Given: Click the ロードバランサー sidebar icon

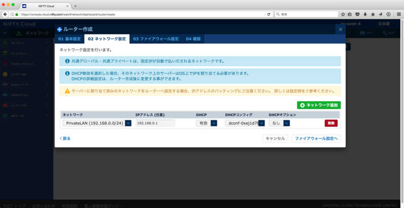Looking at the screenshot, I should coord(5,54).
